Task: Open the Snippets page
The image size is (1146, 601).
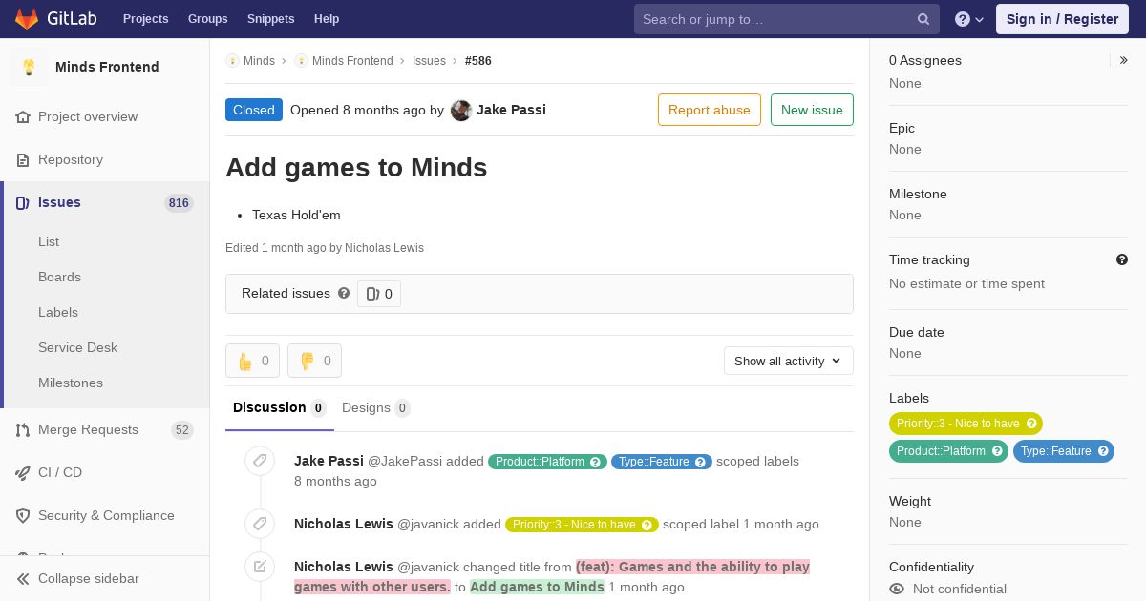Action: click(270, 19)
